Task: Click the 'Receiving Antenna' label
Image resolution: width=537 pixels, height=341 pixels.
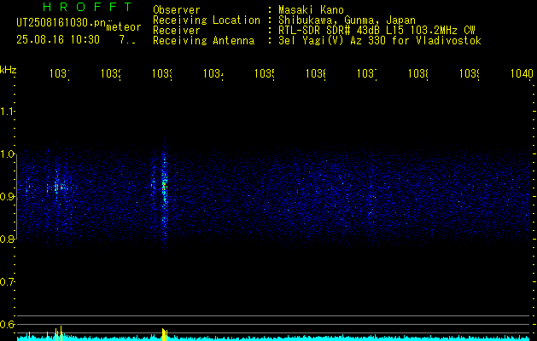Action: (203, 41)
